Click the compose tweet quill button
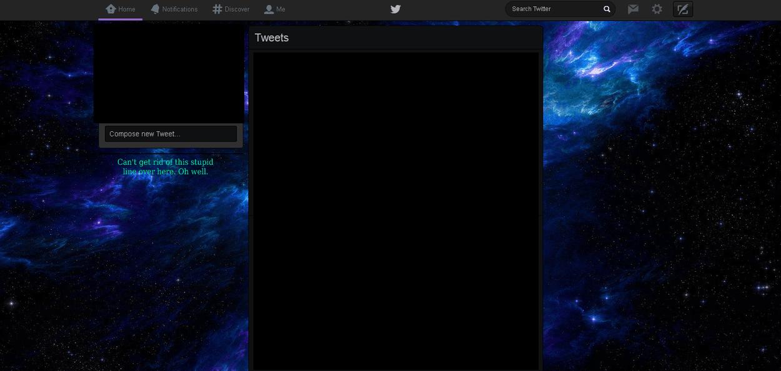 pos(683,9)
